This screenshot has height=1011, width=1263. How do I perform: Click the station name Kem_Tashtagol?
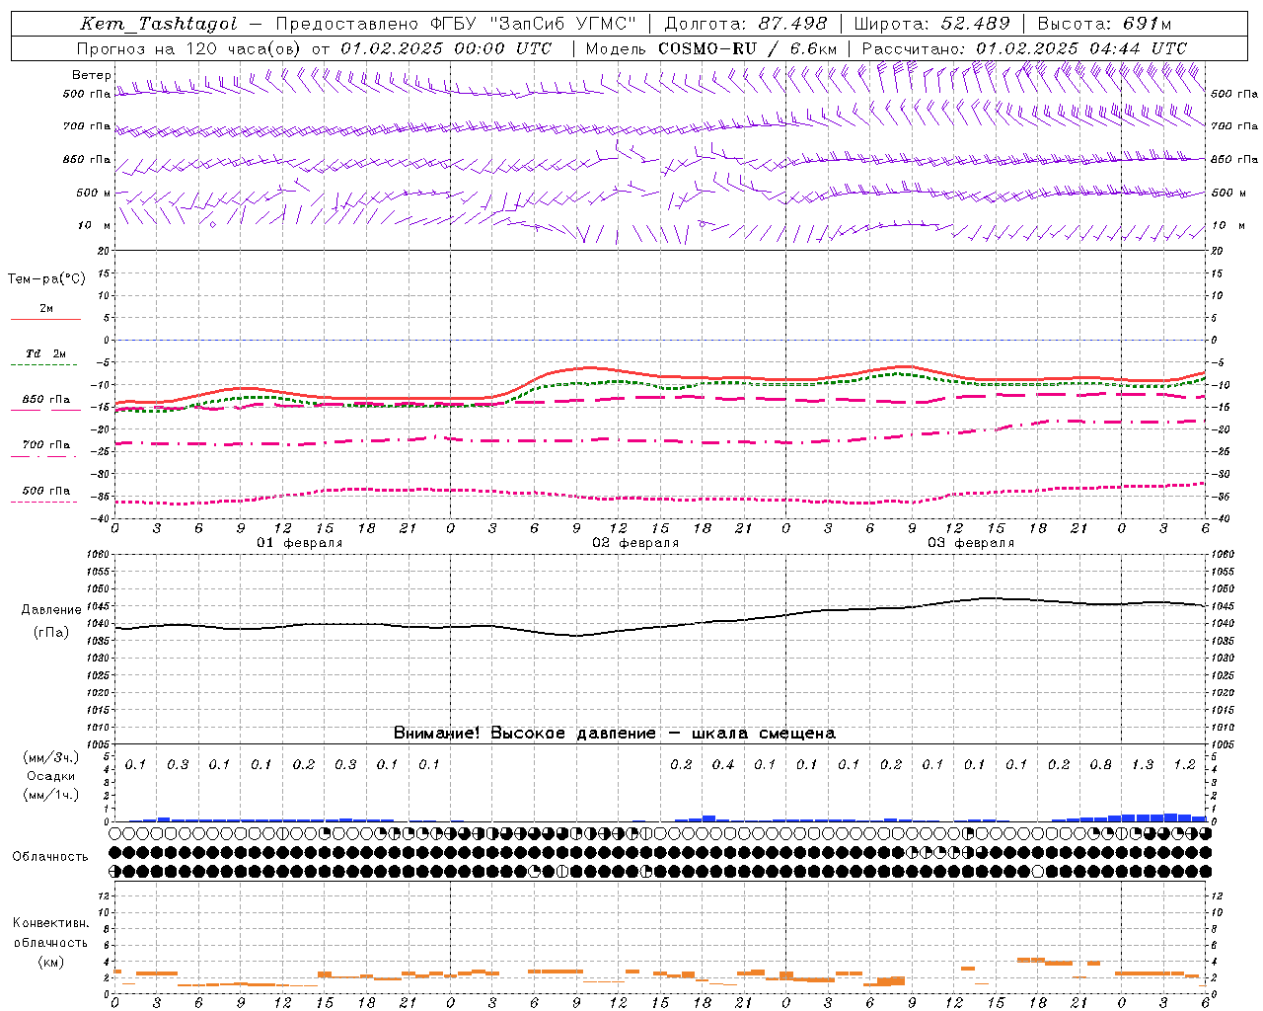coord(158,24)
